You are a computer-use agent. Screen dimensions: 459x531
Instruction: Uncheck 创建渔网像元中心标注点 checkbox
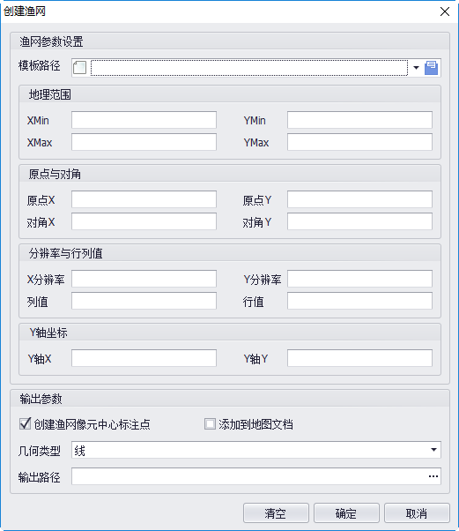(x=26, y=423)
